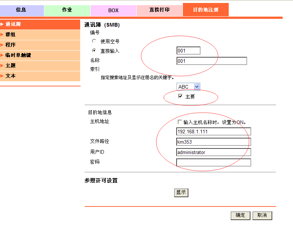Choose 主题 from the left menu
Image resolution: width=293 pixels, height=229 pixels.
click(x=40, y=66)
